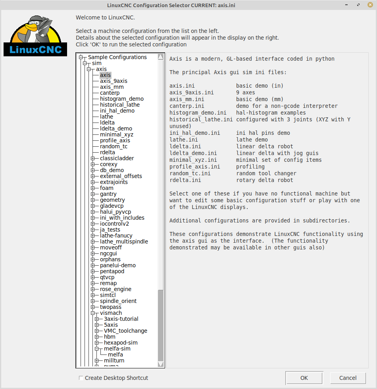This screenshot has width=377, height=389.
Task: Select the ini_hal_demo configuration
Action: 117,111
